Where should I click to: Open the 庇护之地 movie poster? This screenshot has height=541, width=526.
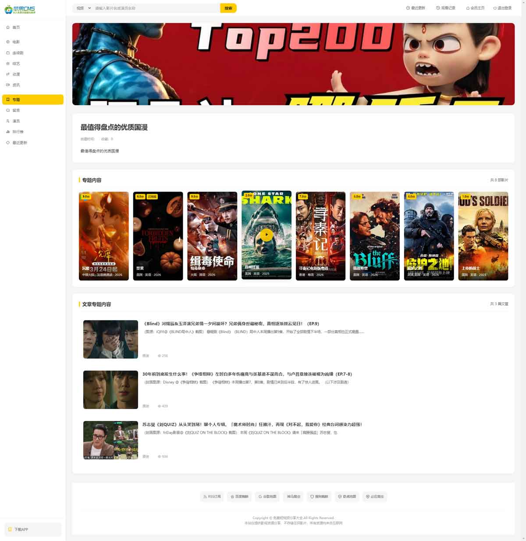coord(429,236)
